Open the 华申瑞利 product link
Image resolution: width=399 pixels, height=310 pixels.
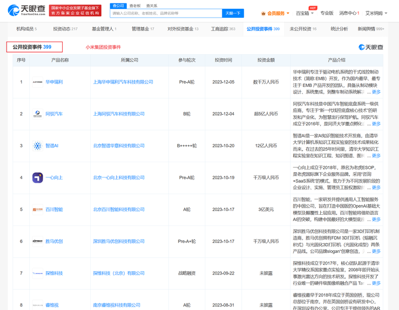tap(54, 82)
